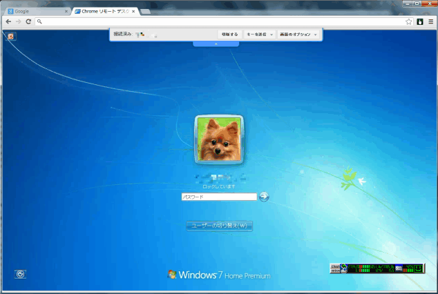438x294 pixels.
Task: Close the Google tab
Action: (66, 12)
